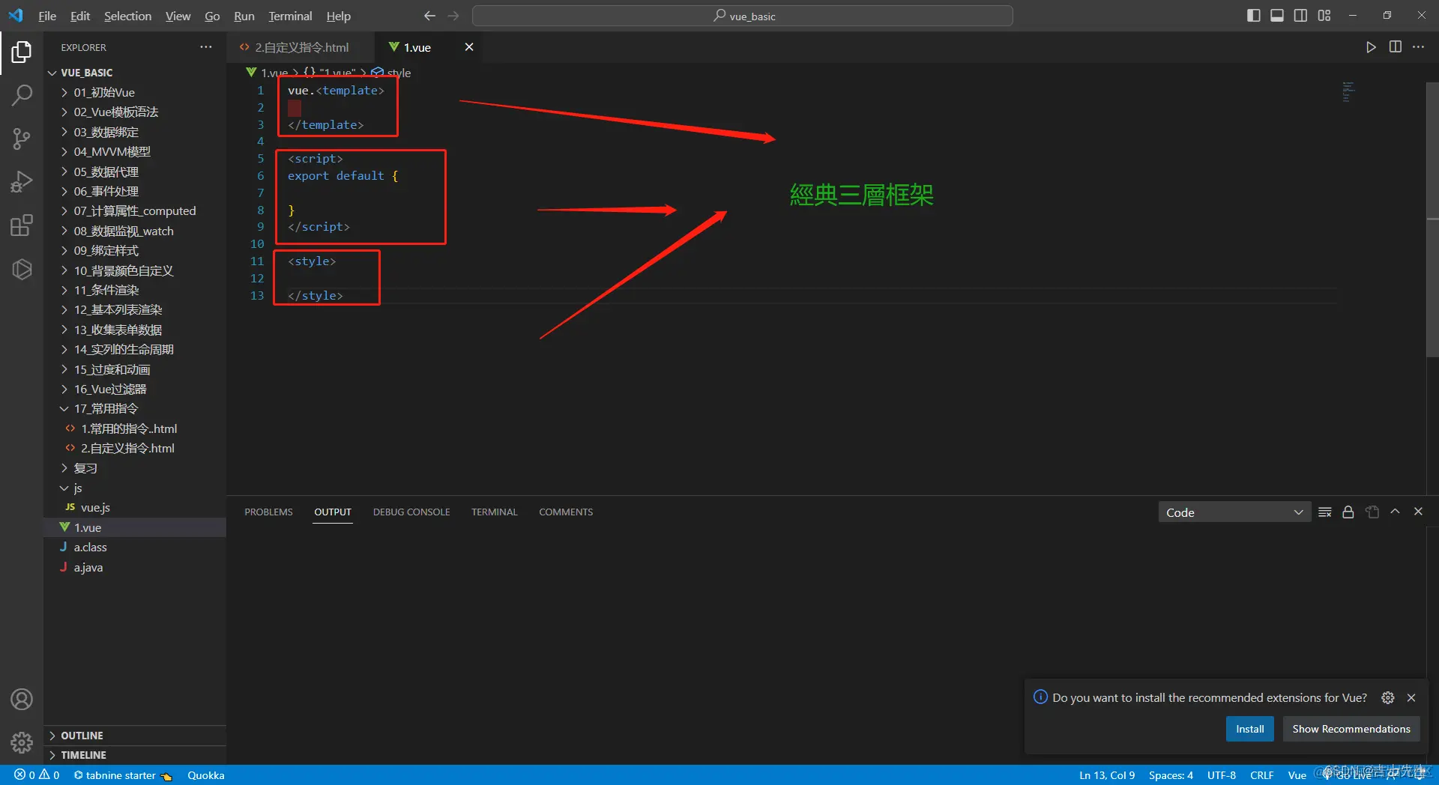Image resolution: width=1439 pixels, height=785 pixels.
Task: Click Show Recommendations button
Action: click(1351, 729)
